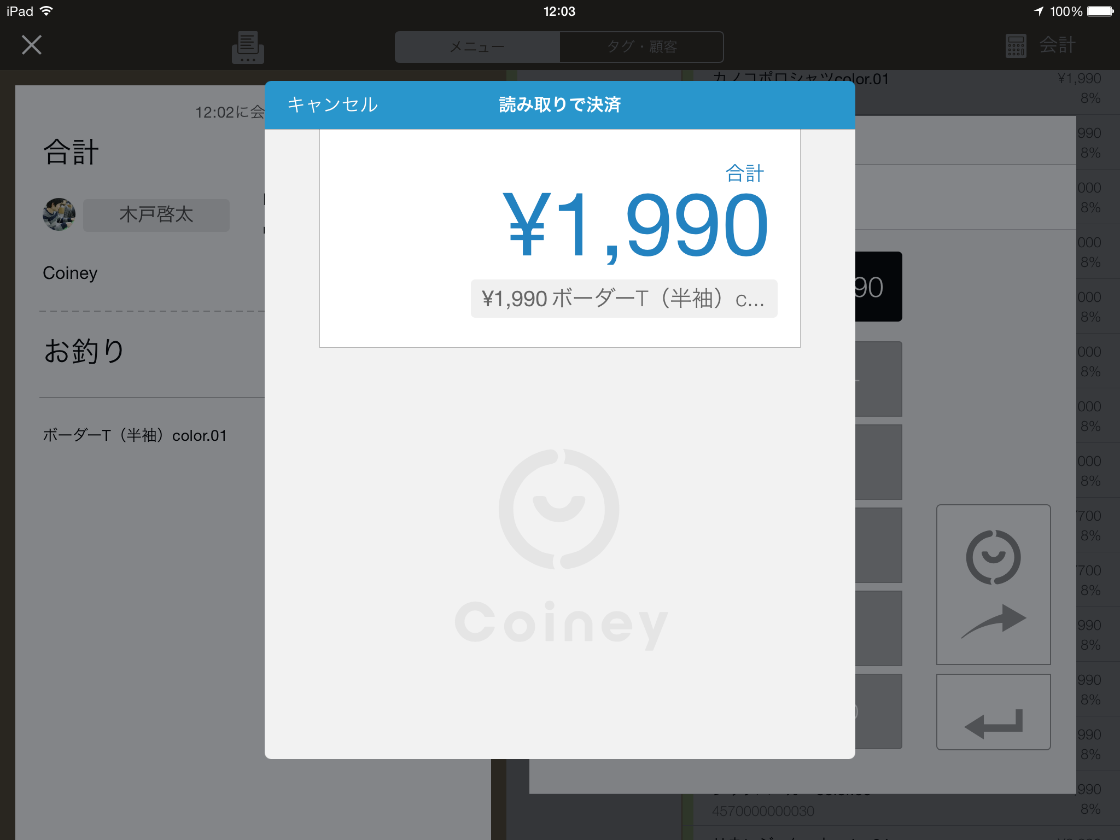This screenshot has width=1120, height=840.
Task: Switch to the タグ・顧客 tab
Action: (x=641, y=47)
